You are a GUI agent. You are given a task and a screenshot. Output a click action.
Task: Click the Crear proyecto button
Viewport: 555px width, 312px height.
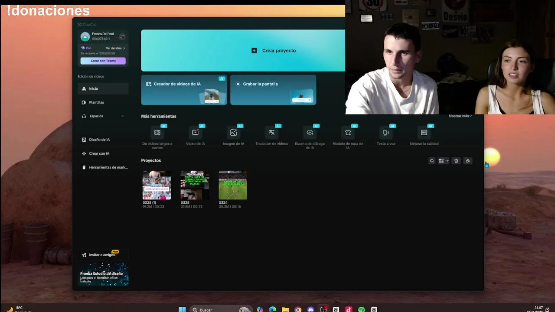[243, 50]
